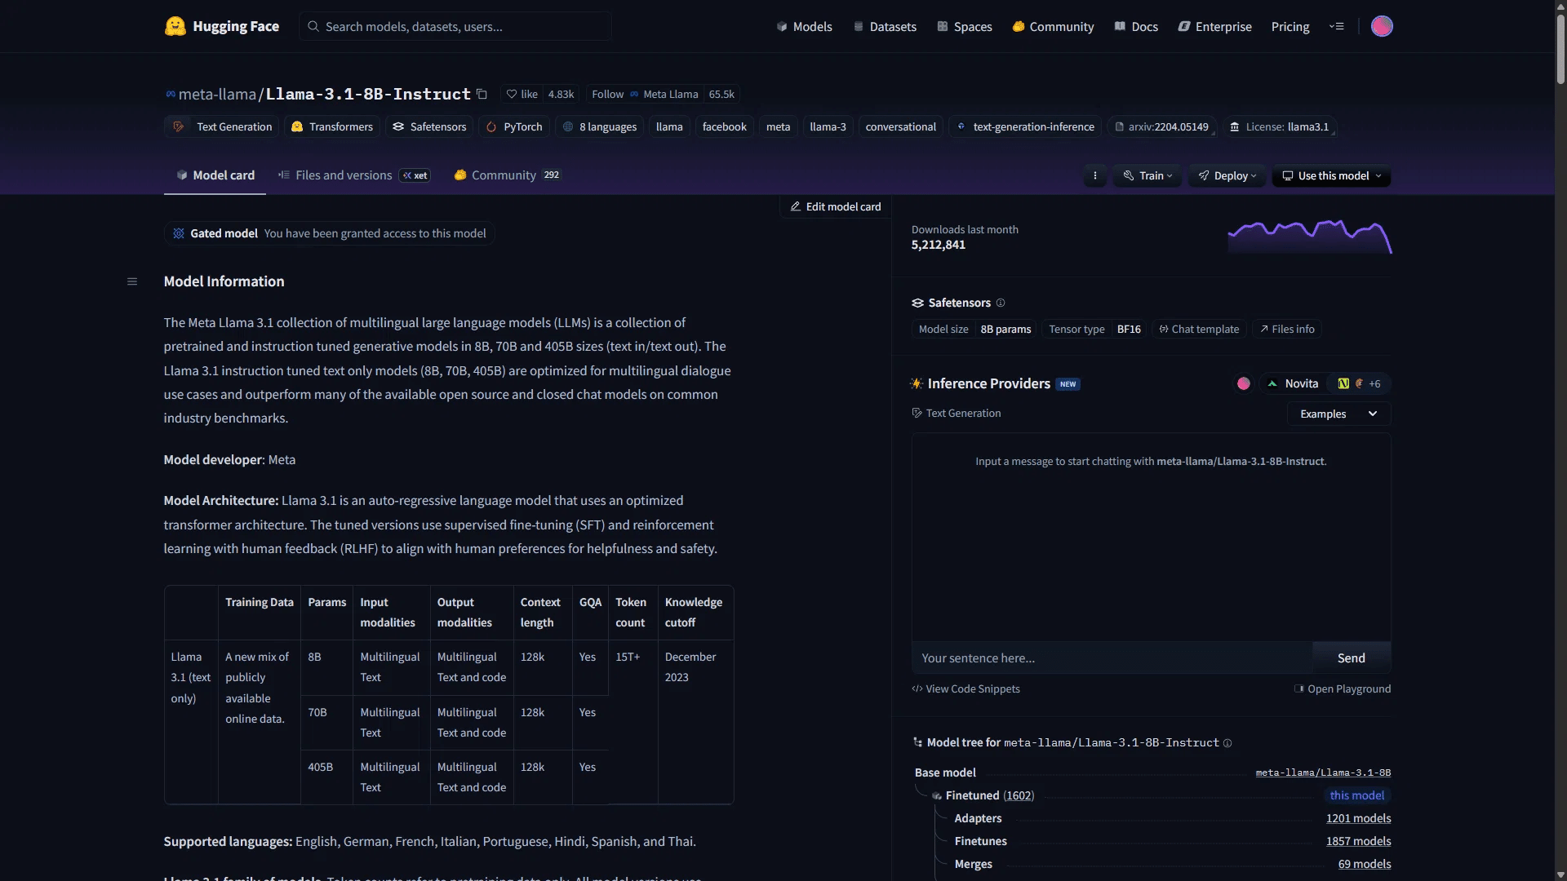Click the llama-3 tag
The height and width of the screenshot is (881, 1567).
pyautogui.click(x=828, y=126)
